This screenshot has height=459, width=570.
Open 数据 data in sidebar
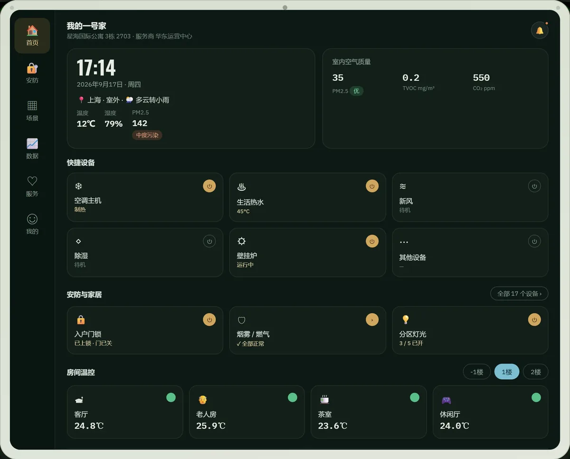pyautogui.click(x=32, y=149)
